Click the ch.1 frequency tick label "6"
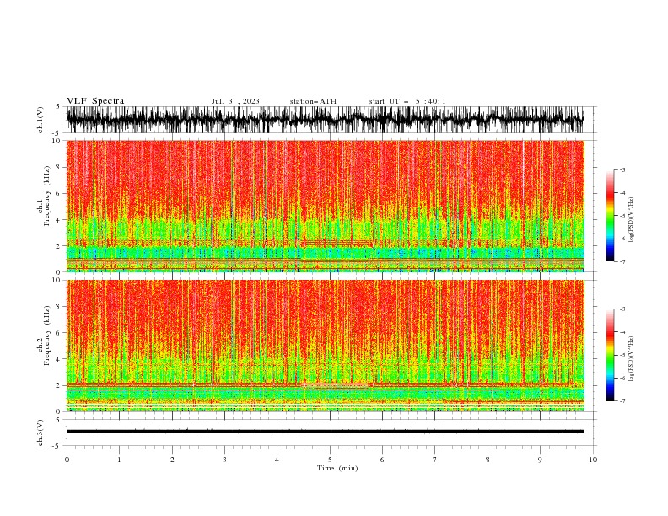The image size is (668, 516). click(x=59, y=193)
